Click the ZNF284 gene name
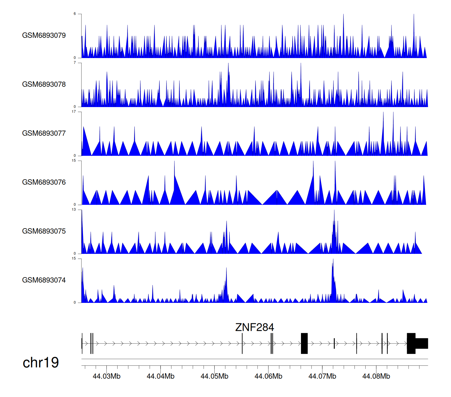This screenshot has height=397, width=451. point(254,327)
